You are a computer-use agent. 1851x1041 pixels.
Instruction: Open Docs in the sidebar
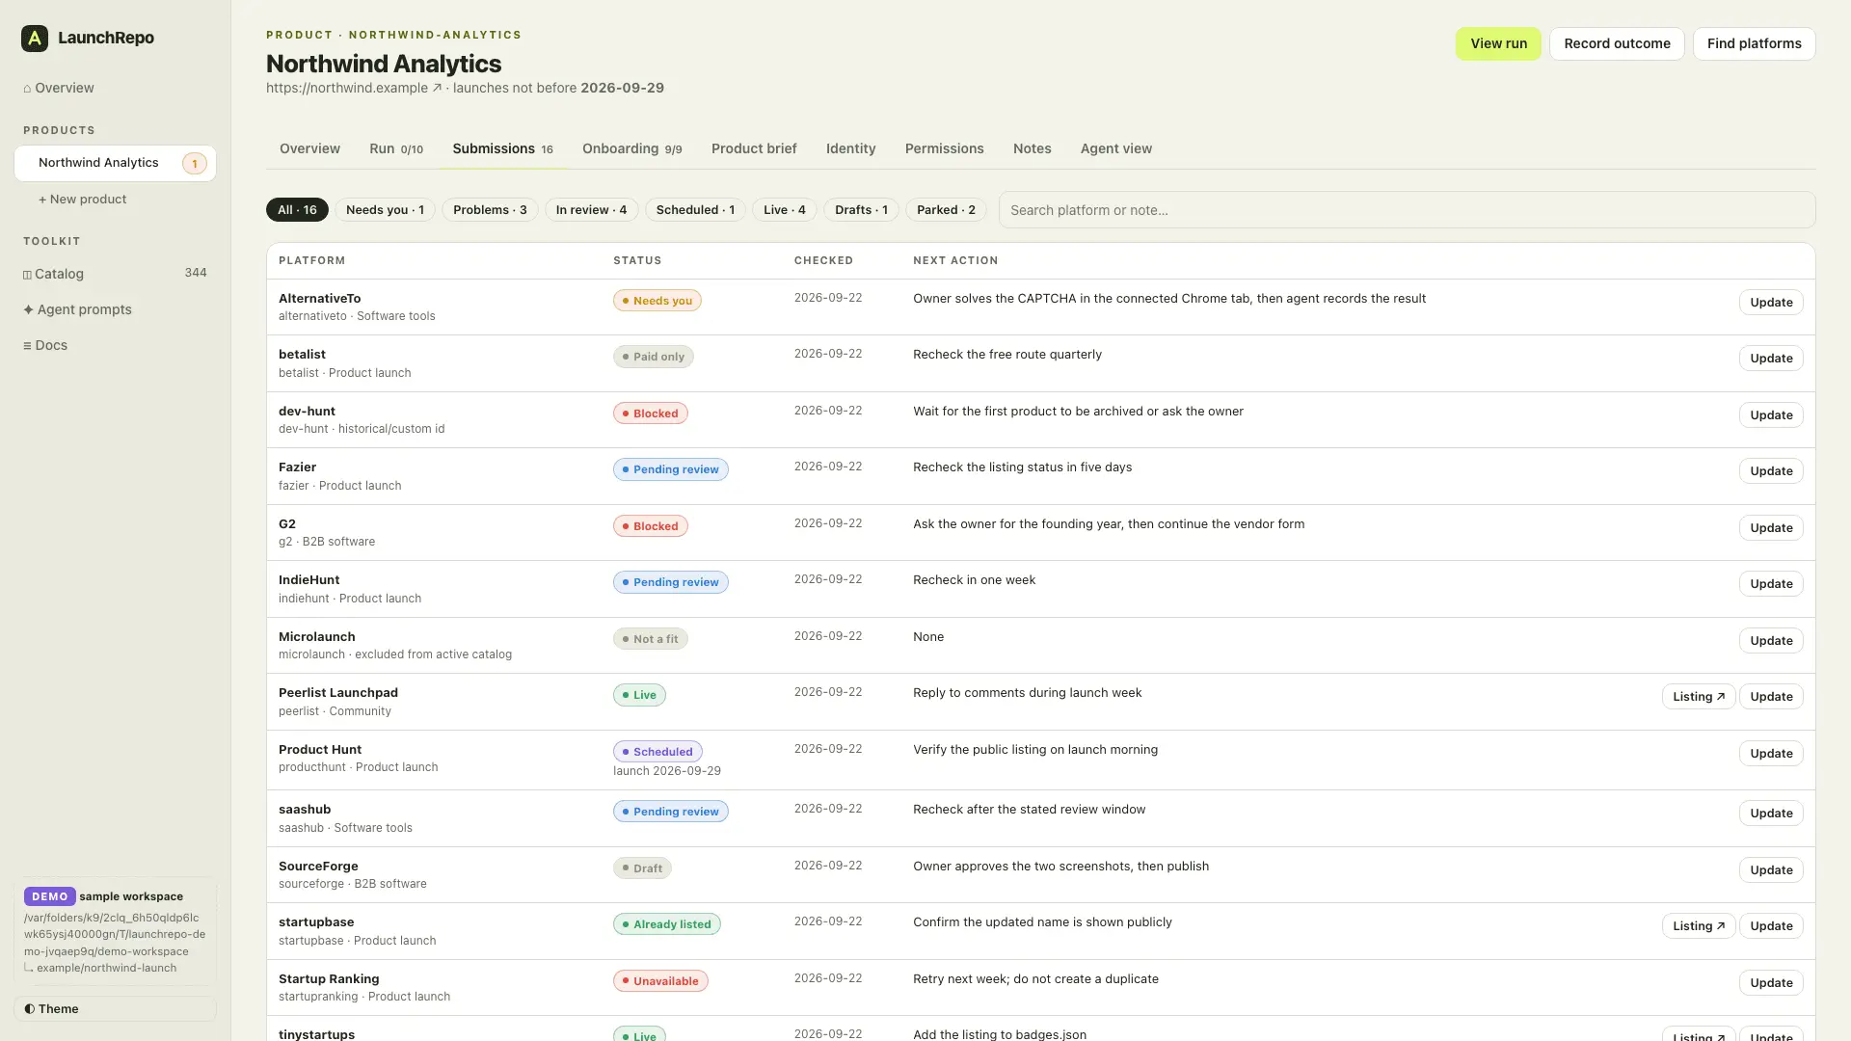[45, 345]
